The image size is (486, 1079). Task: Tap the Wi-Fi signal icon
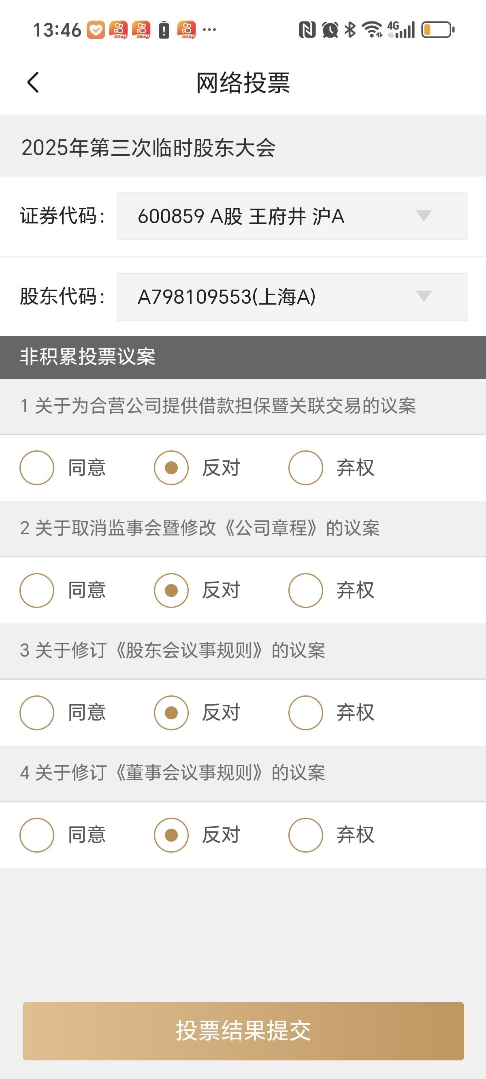(x=373, y=30)
